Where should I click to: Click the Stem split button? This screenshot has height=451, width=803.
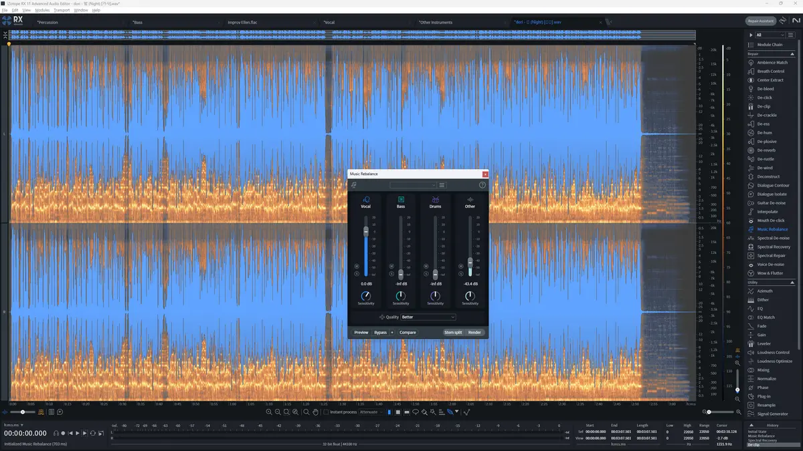click(x=453, y=332)
